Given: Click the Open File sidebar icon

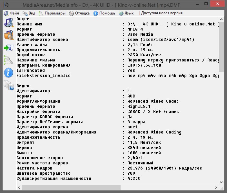Looking at the screenshot, I should pos(9,23).
